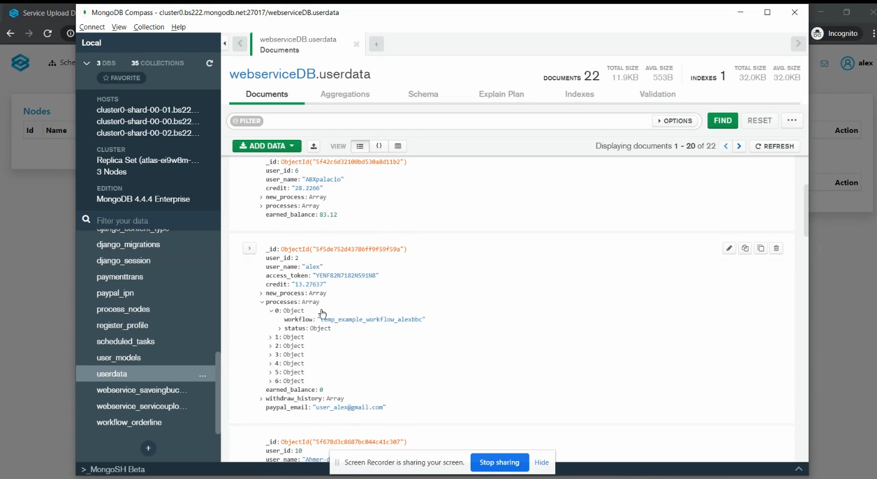Click the browser reload icon
This screenshot has width=877, height=479.
click(x=47, y=34)
